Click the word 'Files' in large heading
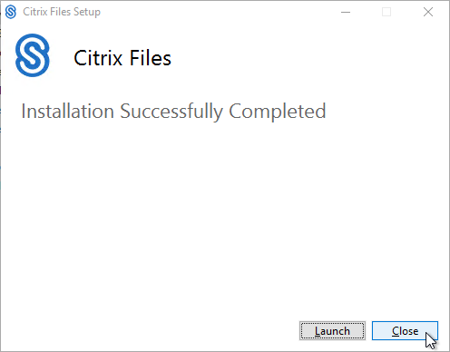The height and width of the screenshot is (352, 450). coord(151,58)
